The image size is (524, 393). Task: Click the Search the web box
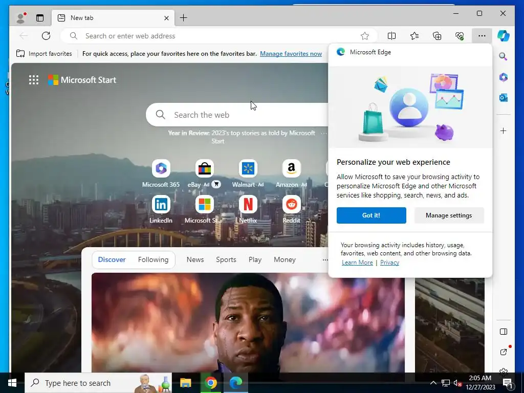click(x=237, y=115)
